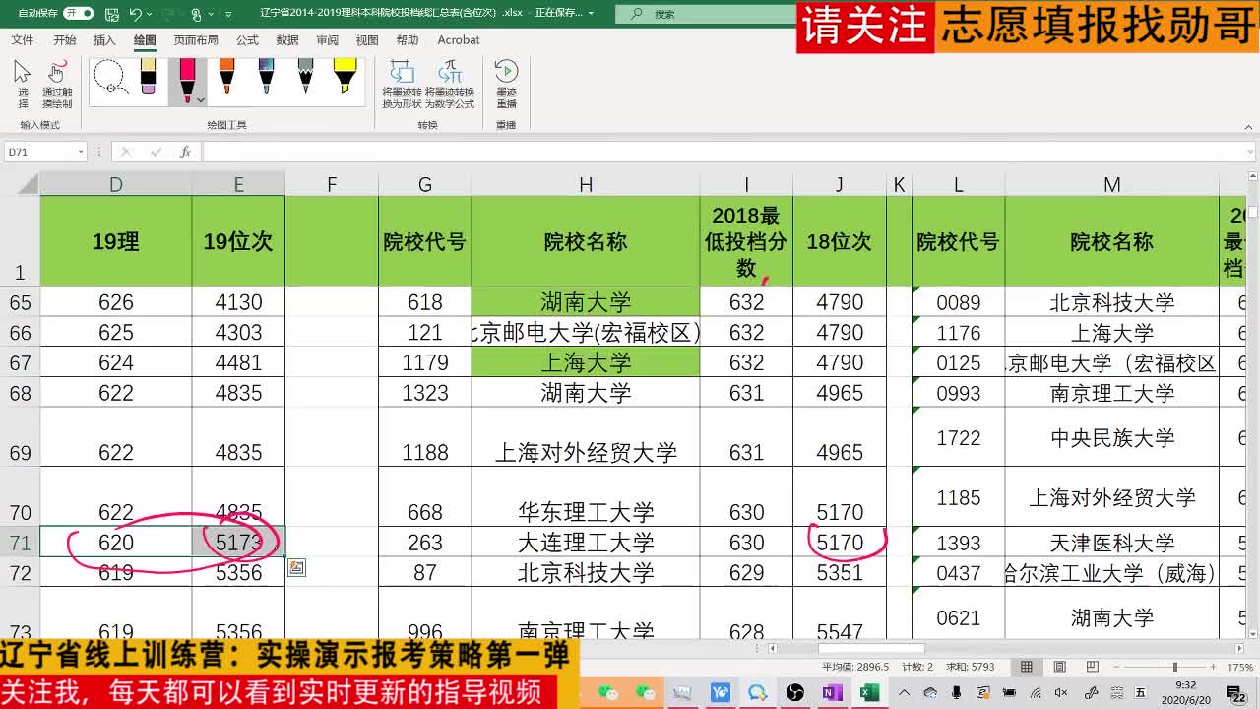Enable Draw with Touch mode
1260x709 pixels.
(57, 84)
